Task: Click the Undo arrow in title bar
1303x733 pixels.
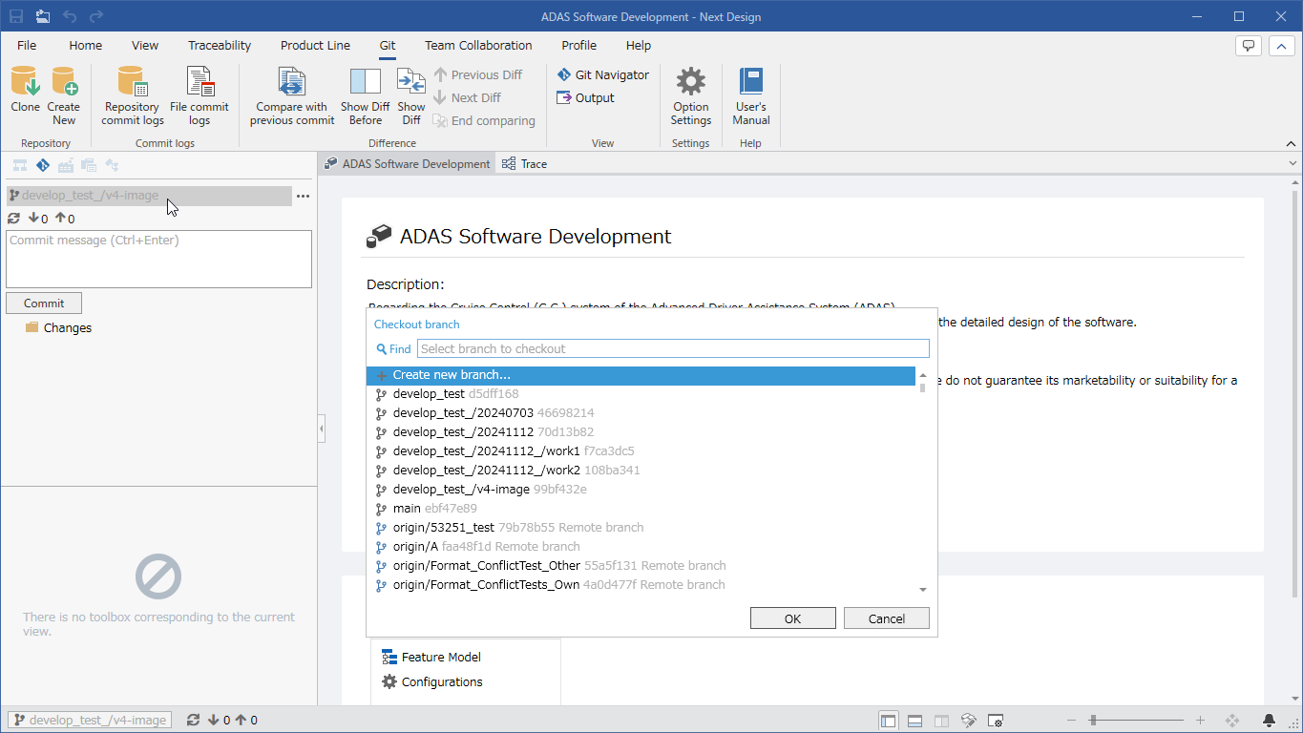Action: 70,16
